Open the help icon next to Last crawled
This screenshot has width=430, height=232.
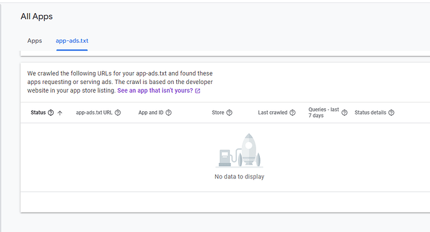click(293, 113)
